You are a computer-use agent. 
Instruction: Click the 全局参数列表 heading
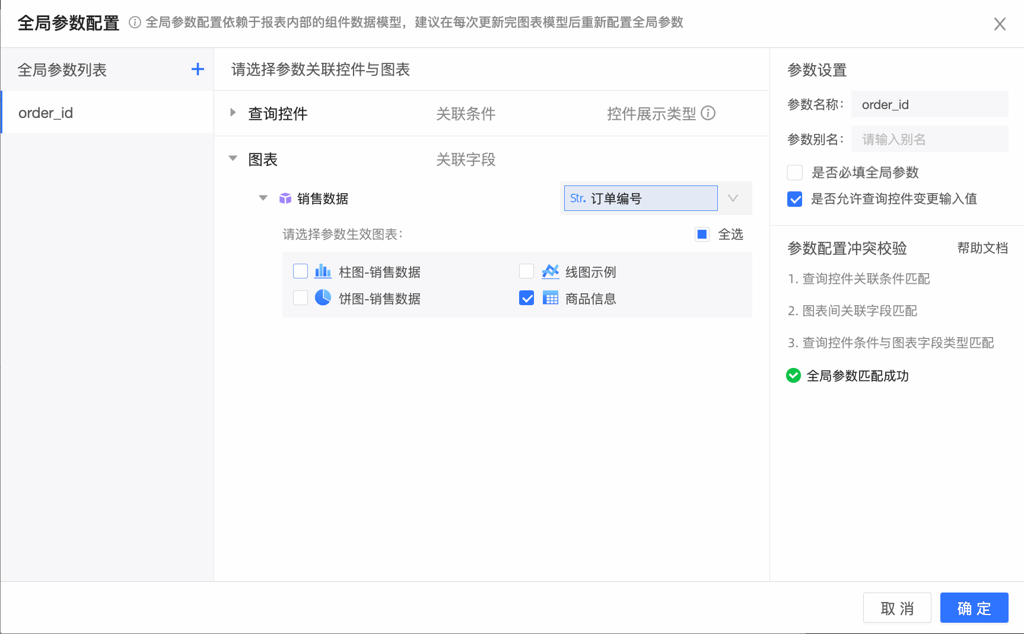click(x=62, y=70)
